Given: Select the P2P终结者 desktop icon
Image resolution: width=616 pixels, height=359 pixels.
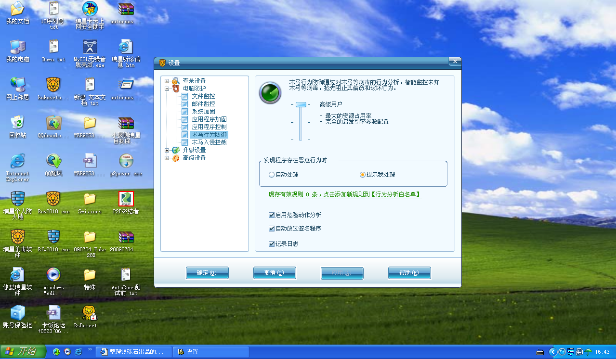Looking at the screenshot, I should 126,203.
